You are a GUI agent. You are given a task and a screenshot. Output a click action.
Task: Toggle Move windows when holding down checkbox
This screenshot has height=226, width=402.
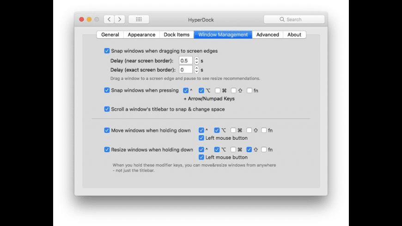pyautogui.click(x=107, y=130)
